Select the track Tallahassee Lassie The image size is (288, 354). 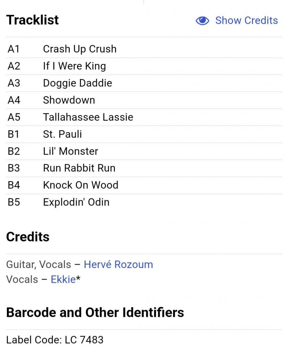click(88, 117)
